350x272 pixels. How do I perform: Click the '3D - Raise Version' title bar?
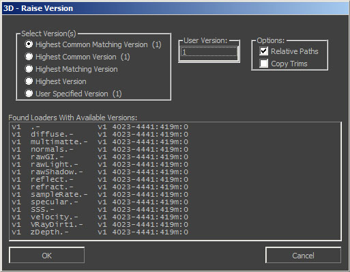click(175, 8)
